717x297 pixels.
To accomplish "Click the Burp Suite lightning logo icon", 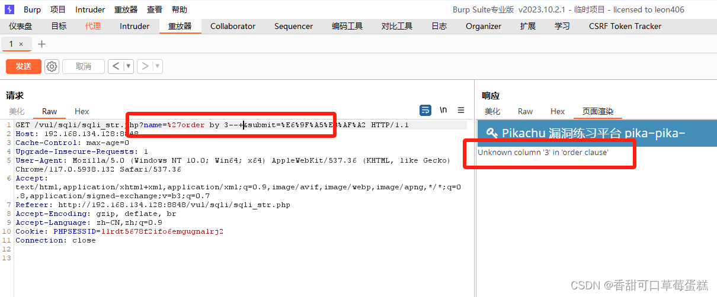I will click(9, 9).
